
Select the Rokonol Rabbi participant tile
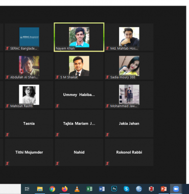[x=129, y=152]
